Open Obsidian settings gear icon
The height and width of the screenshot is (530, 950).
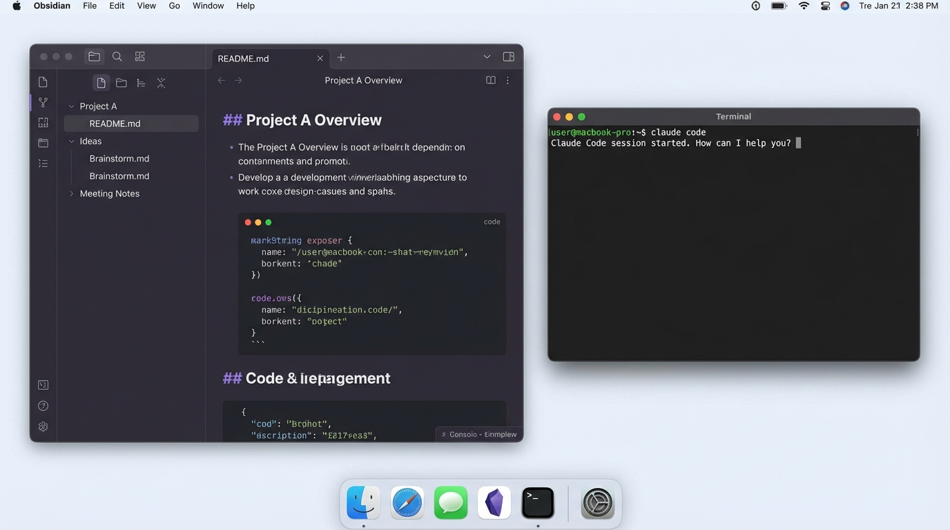43,426
